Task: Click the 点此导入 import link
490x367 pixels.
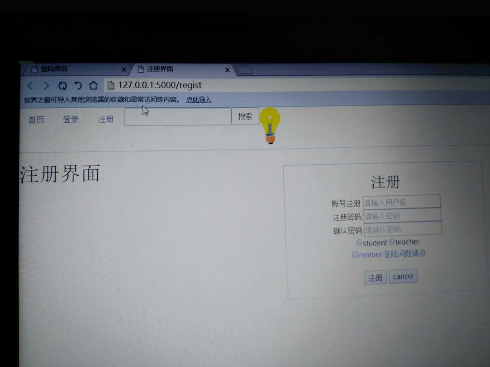Action: [199, 100]
